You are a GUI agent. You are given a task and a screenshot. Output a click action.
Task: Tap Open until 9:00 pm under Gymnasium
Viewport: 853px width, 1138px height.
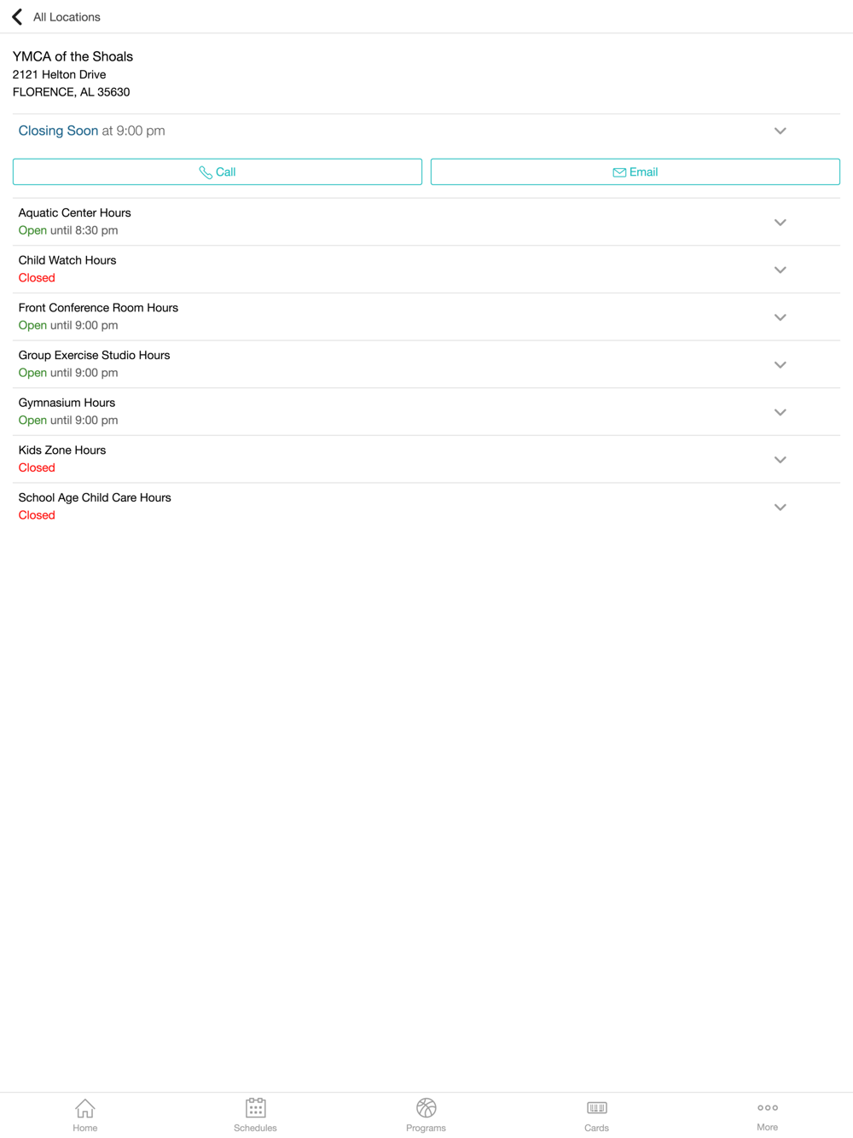point(68,421)
